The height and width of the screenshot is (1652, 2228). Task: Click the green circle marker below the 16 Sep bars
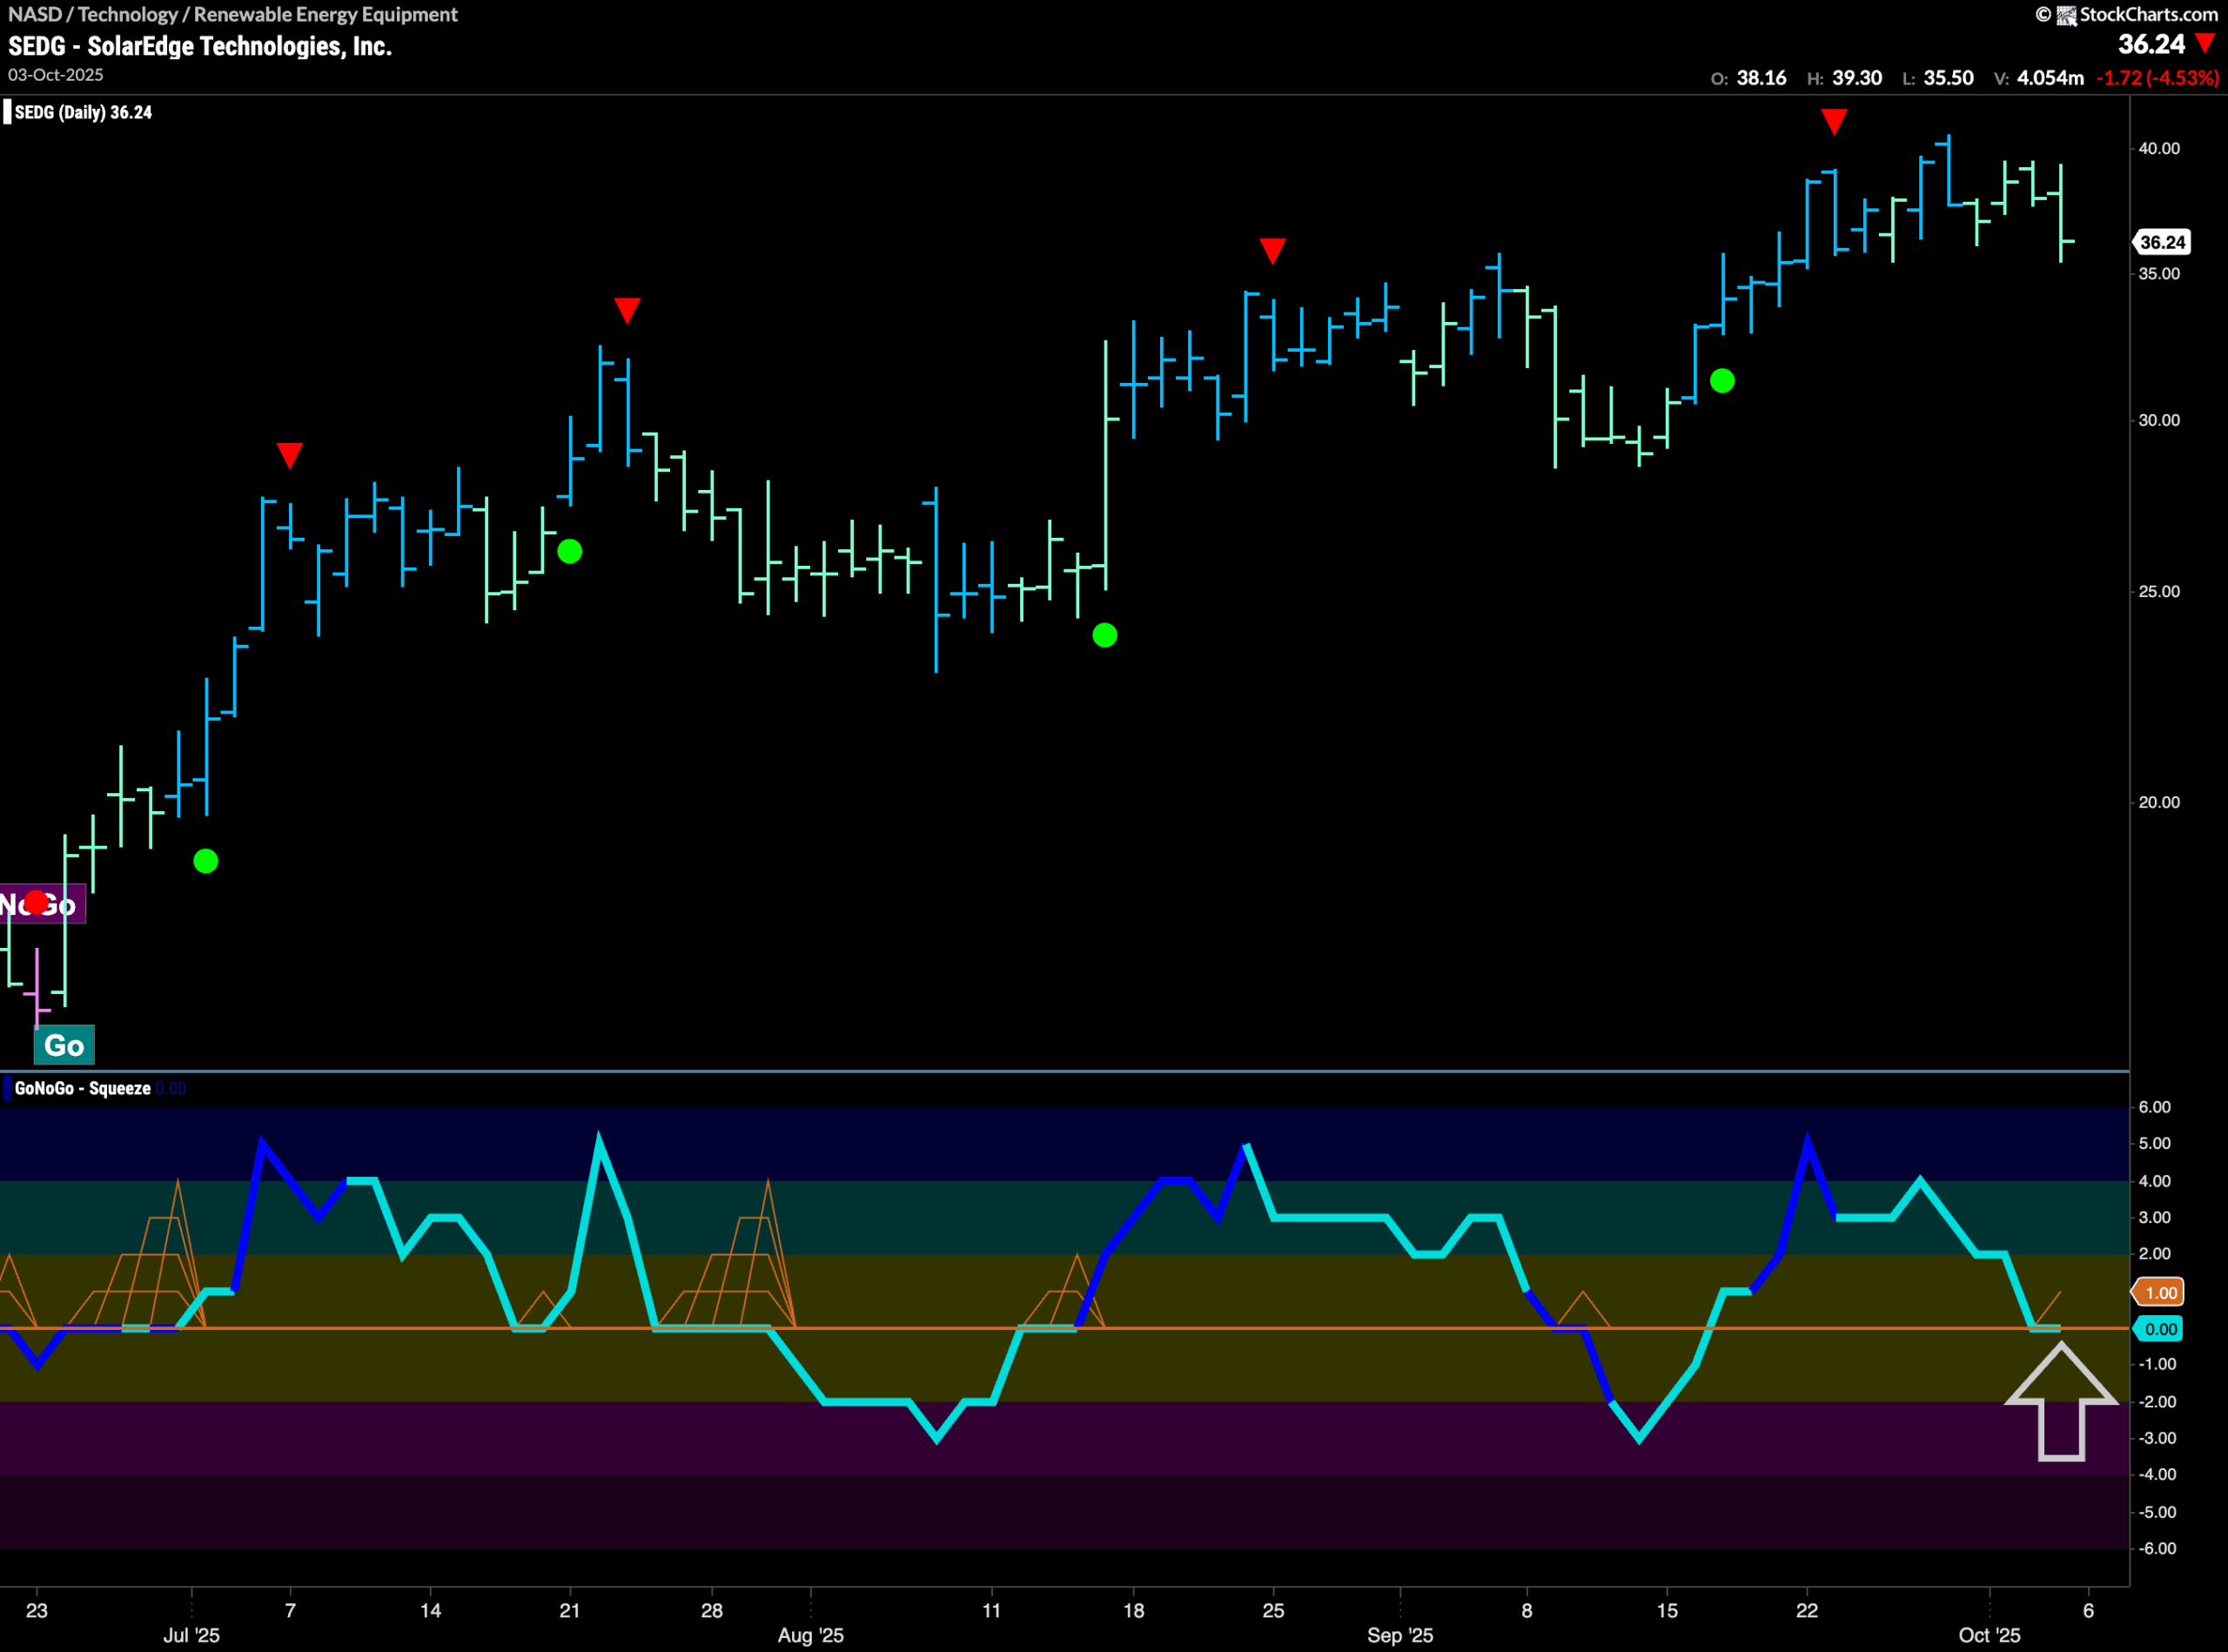(x=1722, y=380)
